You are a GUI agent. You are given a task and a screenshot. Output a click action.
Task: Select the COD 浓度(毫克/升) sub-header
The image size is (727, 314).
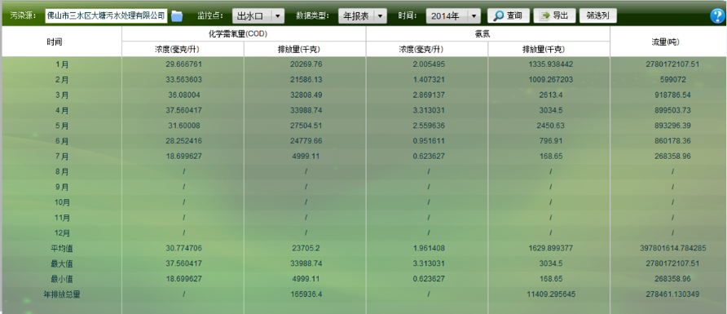point(183,49)
